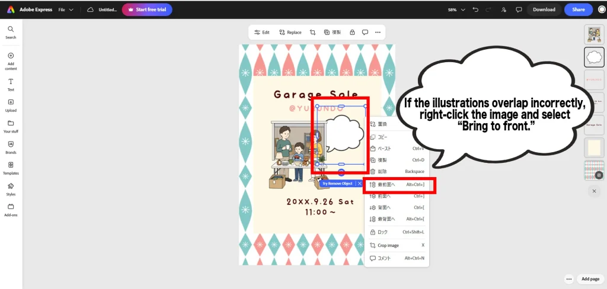This screenshot has height=289, width=607.
Task: Open the invite collaborators icon
Action: 504,9
